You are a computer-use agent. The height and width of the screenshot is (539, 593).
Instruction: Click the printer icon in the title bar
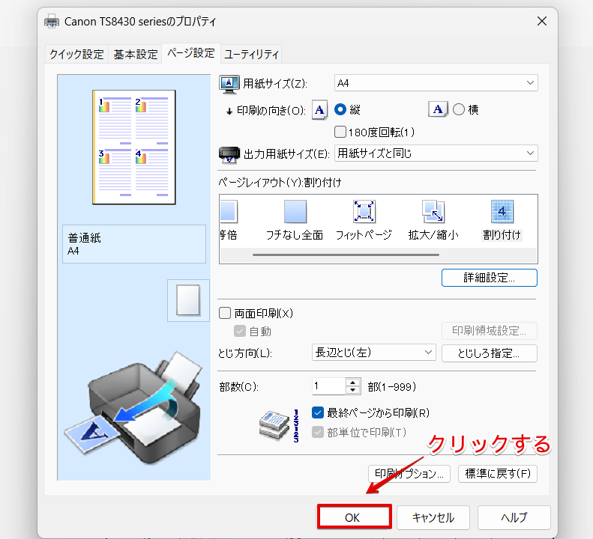tap(52, 22)
